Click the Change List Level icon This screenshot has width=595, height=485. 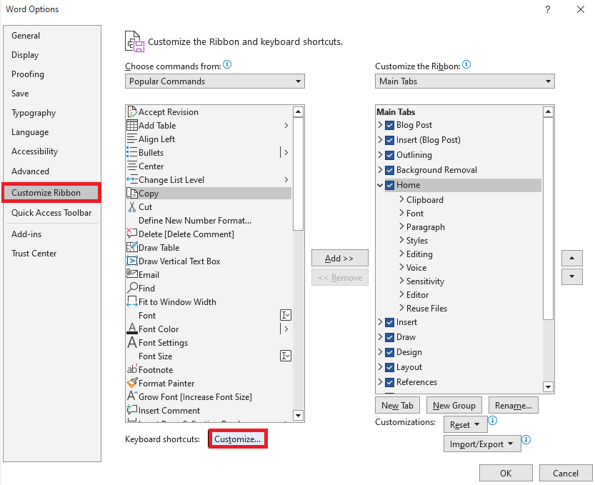(x=132, y=179)
